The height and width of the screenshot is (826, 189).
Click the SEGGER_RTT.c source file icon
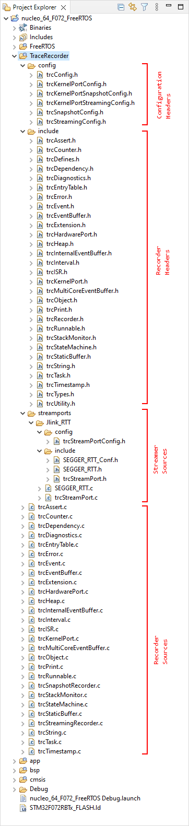[x=48, y=488]
